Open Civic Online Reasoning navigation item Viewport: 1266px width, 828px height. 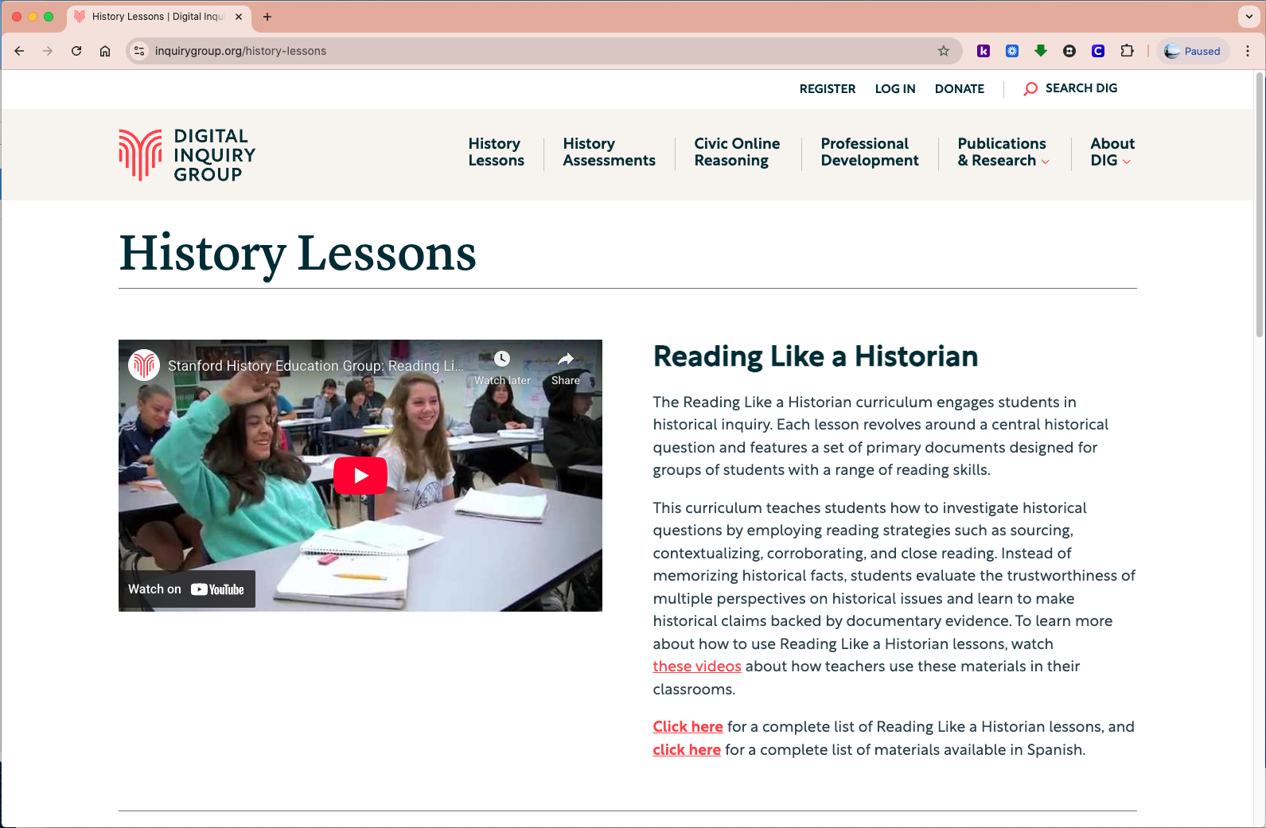(x=737, y=152)
